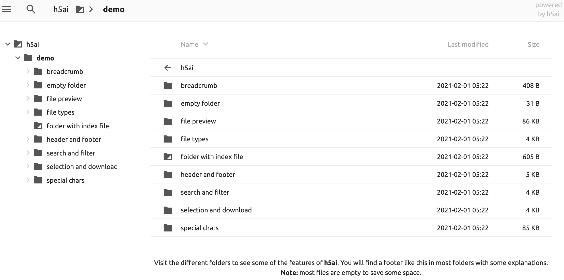
Task: Click the back arrow to h5ai
Action: 167,68
